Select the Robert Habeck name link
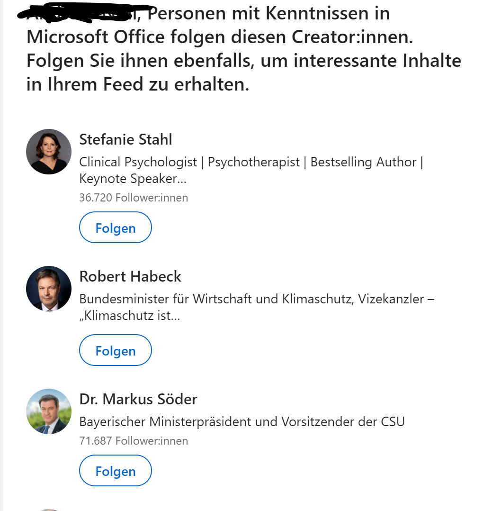Image resolution: width=483 pixels, height=511 pixels. point(130,276)
